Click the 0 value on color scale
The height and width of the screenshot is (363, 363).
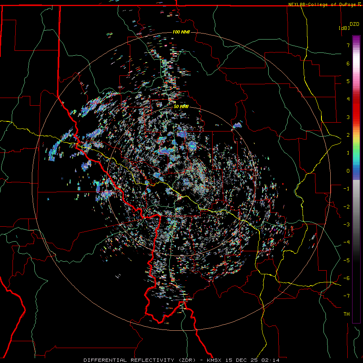[x=348, y=171]
